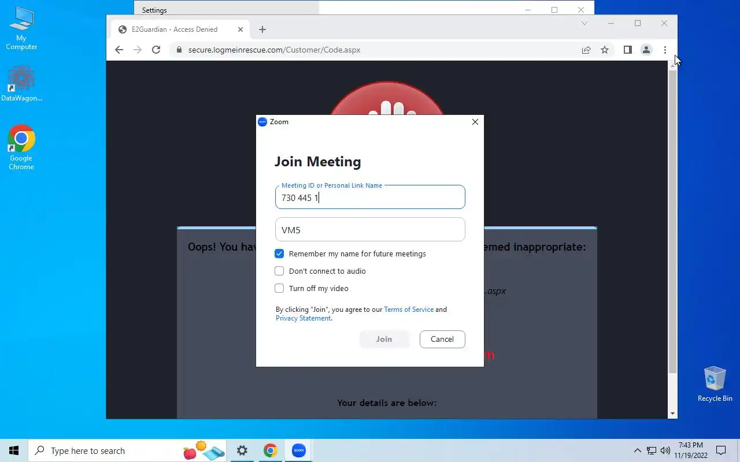Open the Chrome three-dot menu
The image size is (740, 462).
[x=665, y=50]
